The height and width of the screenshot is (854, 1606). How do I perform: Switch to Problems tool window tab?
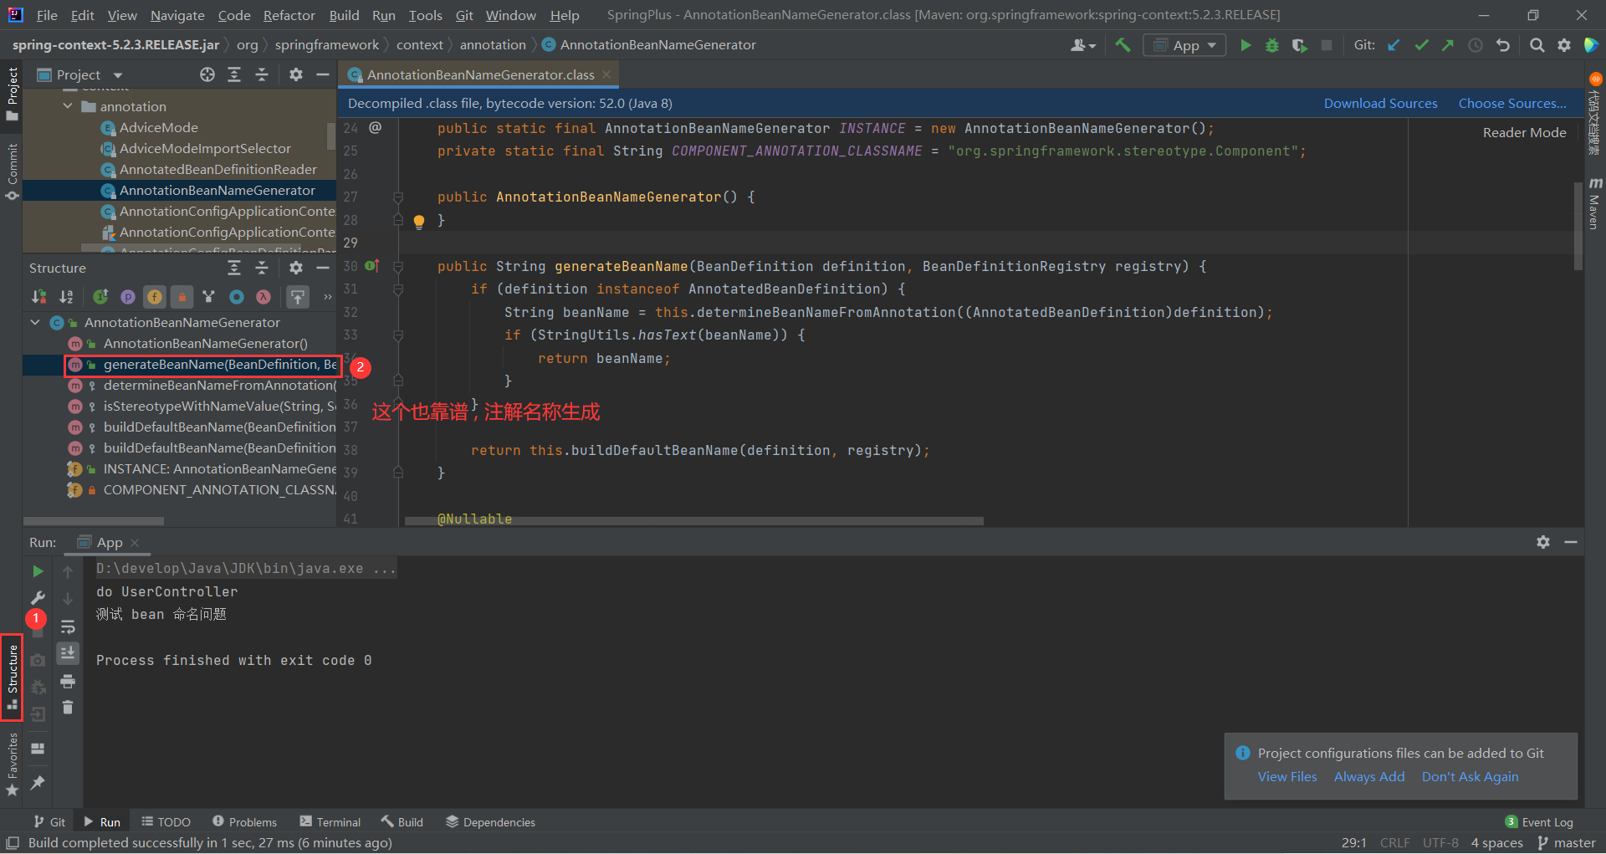244,822
